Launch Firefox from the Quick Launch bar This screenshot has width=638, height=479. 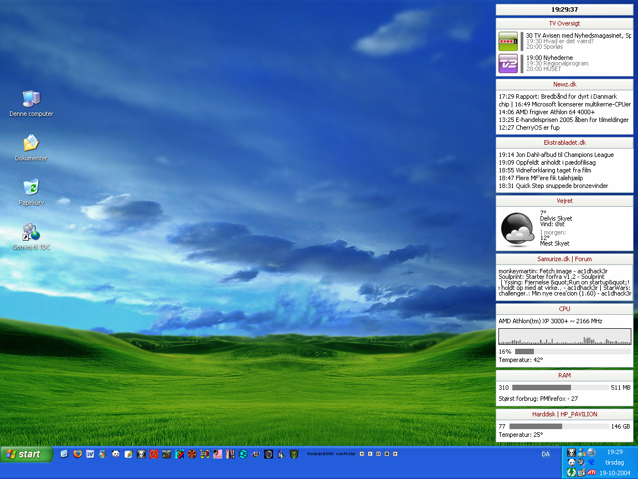(x=78, y=453)
